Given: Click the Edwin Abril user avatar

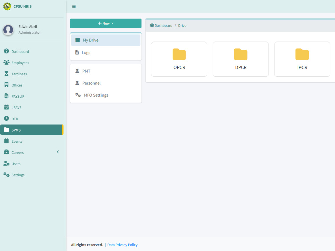Looking at the screenshot, I should [8, 30].
